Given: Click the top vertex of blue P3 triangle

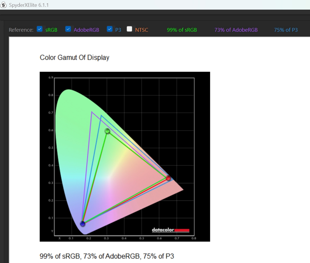Looking at the screenshot, I should pos(101,116).
